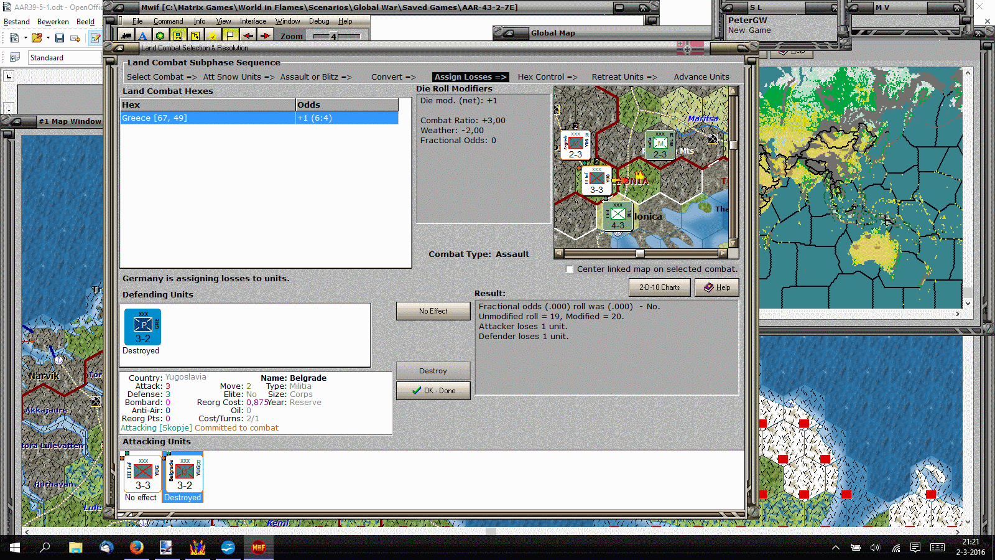Screen dimensions: 995x560
Task: Open the Command menu
Action: (169, 21)
